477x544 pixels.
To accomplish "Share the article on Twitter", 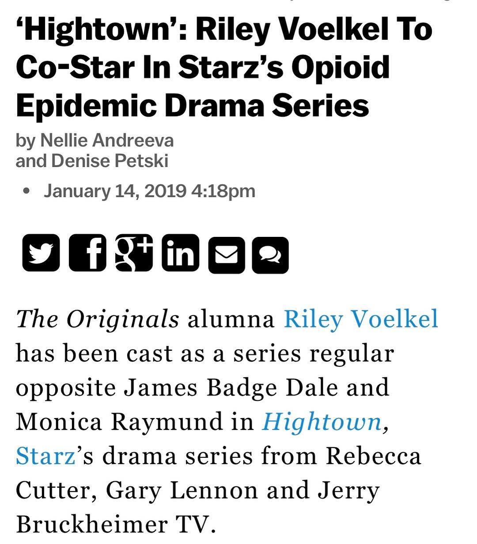I will (x=41, y=253).
